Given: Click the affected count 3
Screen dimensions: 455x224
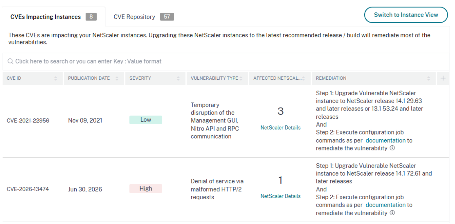Looking at the screenshot, I should tap(281, 111).
